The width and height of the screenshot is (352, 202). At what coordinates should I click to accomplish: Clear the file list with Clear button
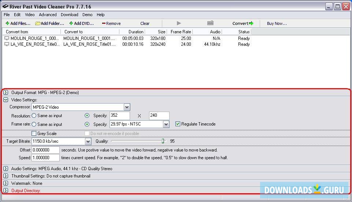(x=145, y=23)
